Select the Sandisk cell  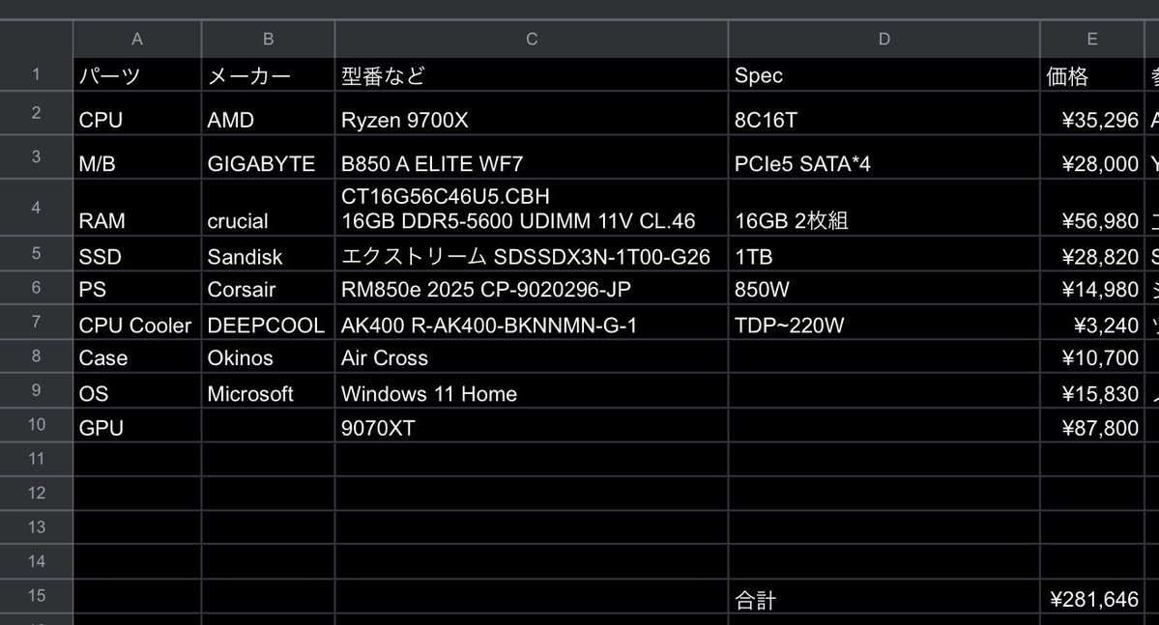point(269,253)
